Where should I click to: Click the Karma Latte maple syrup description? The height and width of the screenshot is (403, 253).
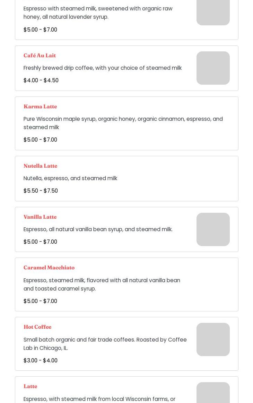pos(123,123)
